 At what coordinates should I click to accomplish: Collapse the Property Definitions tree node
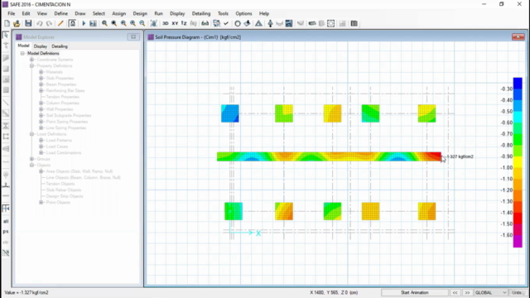pyautogui.click(x=31, y=66)
